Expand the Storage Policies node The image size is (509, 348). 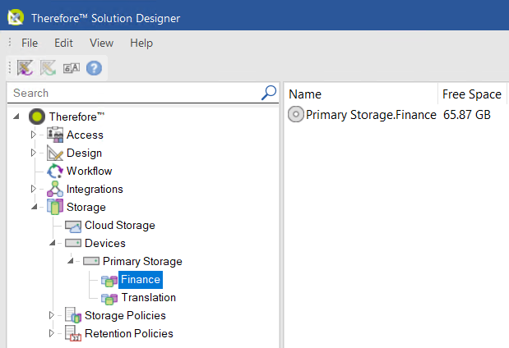pos(52,315)
